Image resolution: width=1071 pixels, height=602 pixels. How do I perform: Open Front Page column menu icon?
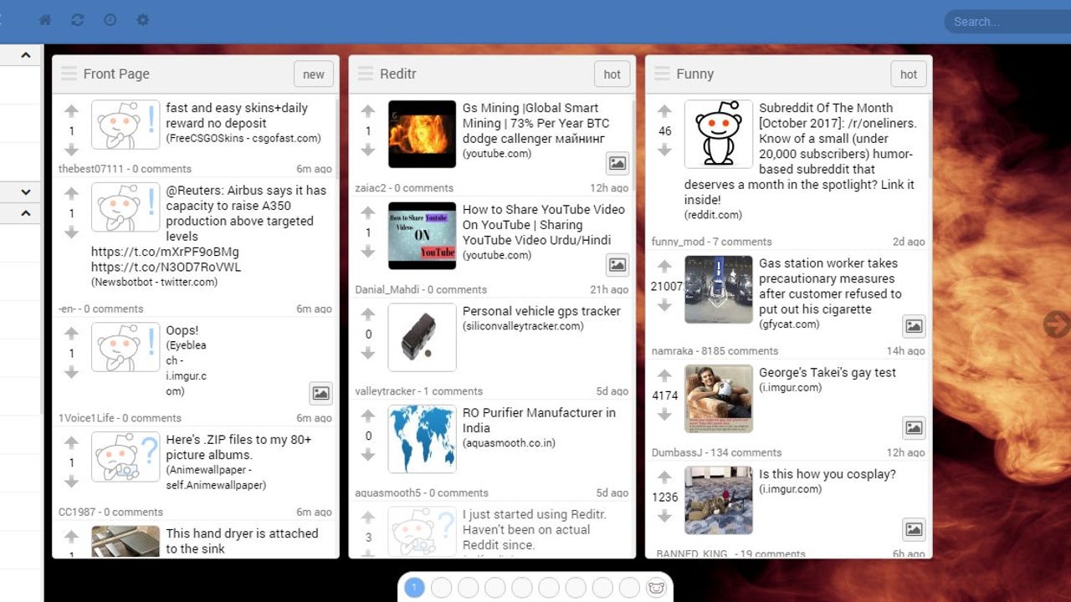69,74
